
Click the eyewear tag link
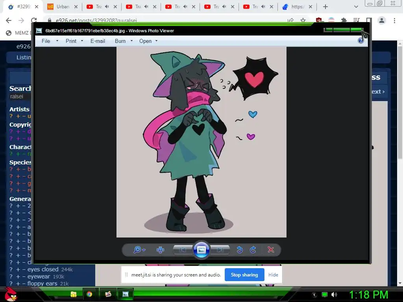[x=39, y=276]
